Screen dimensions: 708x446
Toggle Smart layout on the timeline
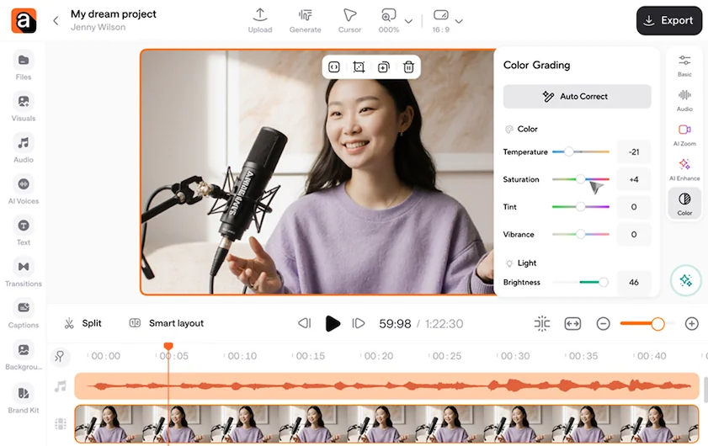point(166,323)
